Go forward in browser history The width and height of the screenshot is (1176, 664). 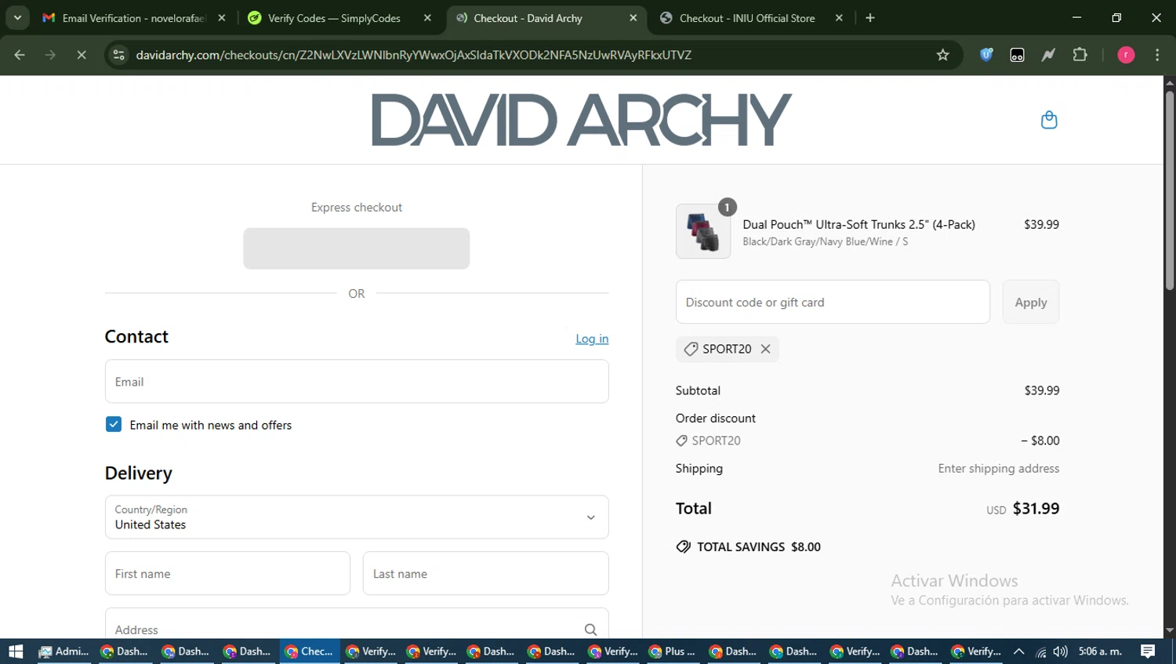tap(50, 55)
